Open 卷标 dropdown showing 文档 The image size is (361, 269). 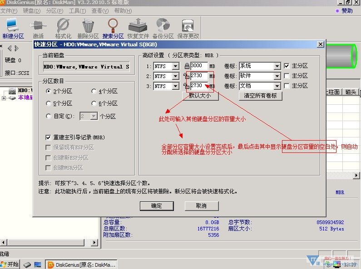(x=277, y=86)
